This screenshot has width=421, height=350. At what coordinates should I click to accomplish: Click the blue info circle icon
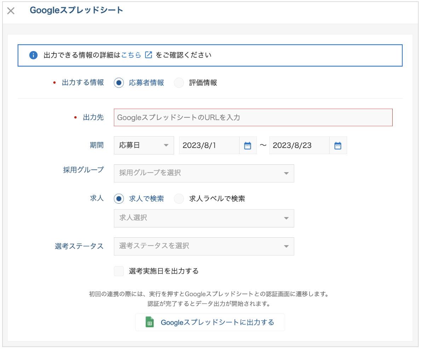(x=33, y=55)
